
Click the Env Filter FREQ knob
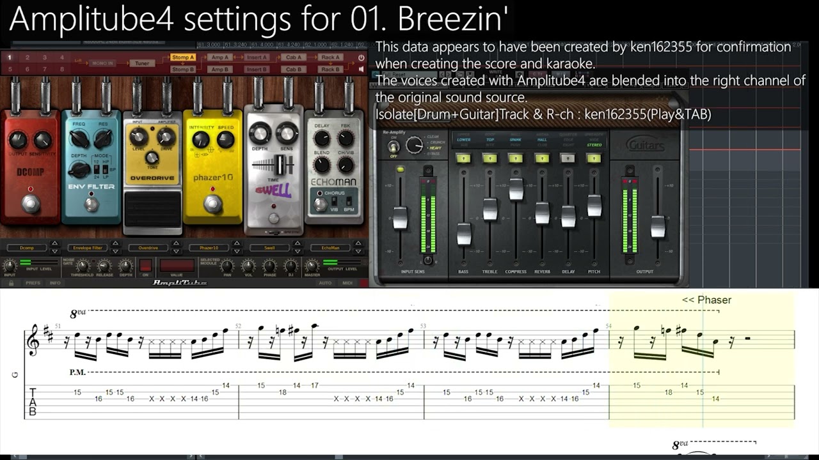(x=79, y=138)
